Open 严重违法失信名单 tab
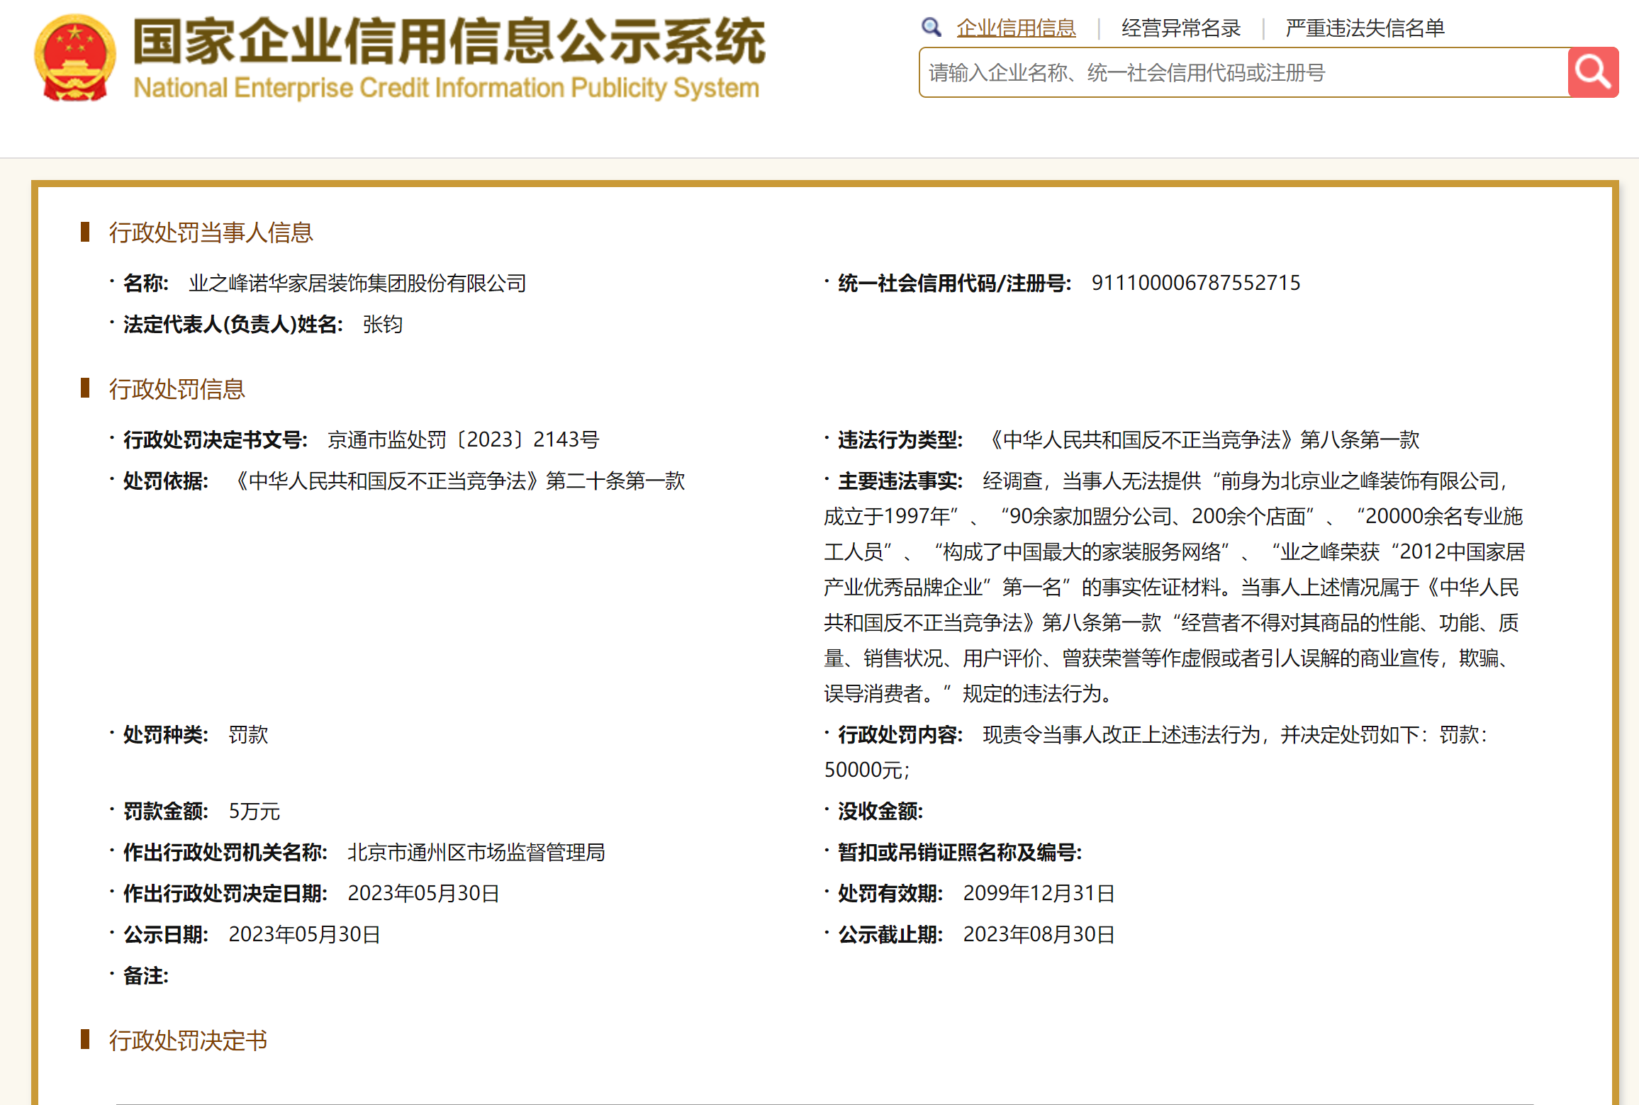Viewport: 1639px width, 1105px height. coord(1365,28)
